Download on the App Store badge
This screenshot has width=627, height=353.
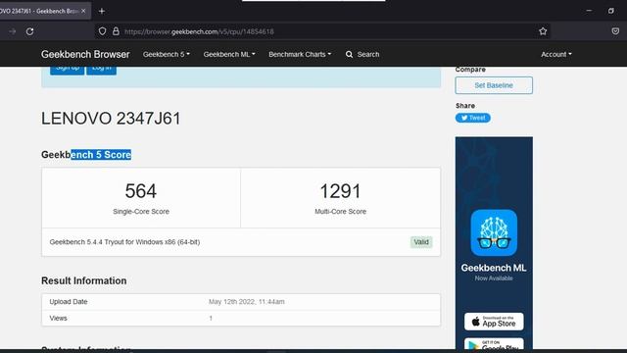coord(494,322)
